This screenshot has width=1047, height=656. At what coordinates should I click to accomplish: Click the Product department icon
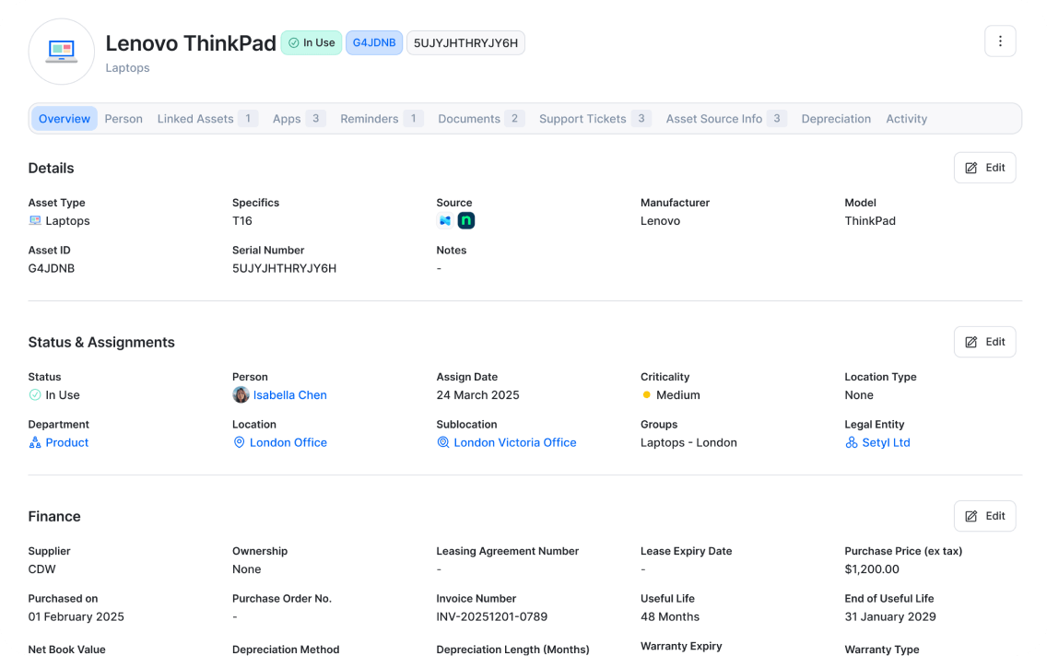click(x=35, y=442)
